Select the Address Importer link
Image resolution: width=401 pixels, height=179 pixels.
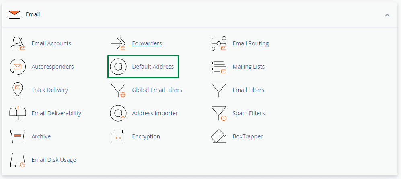pos(155,113)
